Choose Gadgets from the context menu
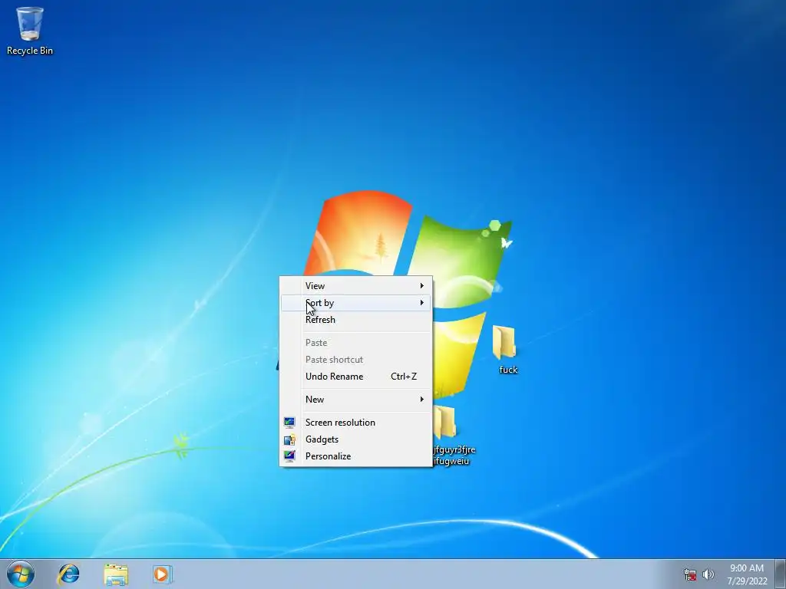This screenshot has height=589, width=786. pos(355,439)
